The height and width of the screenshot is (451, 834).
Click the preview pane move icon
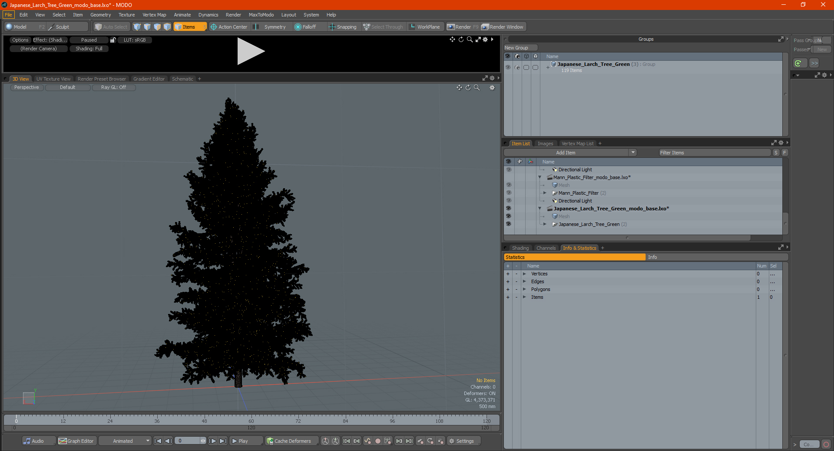coord(453,39)
